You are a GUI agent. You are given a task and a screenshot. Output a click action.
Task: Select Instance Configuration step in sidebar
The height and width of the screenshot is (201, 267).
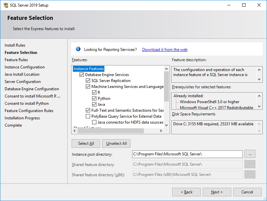coord(25,67)
